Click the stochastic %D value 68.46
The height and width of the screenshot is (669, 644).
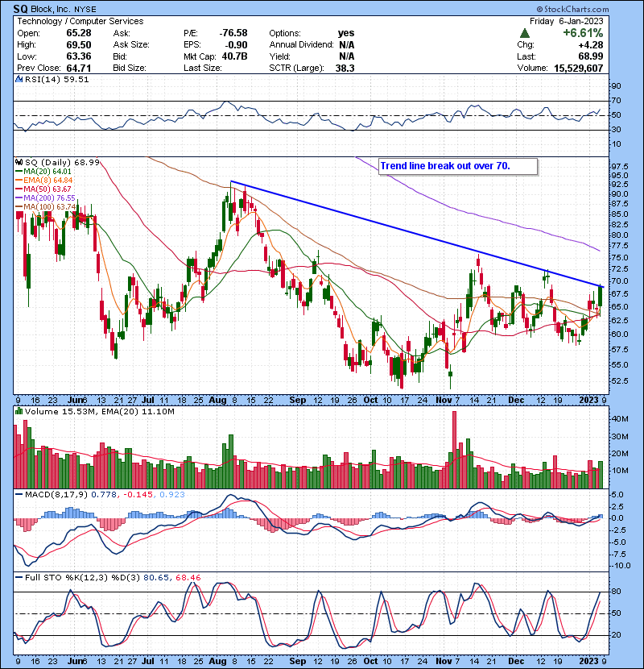point(188,577)
